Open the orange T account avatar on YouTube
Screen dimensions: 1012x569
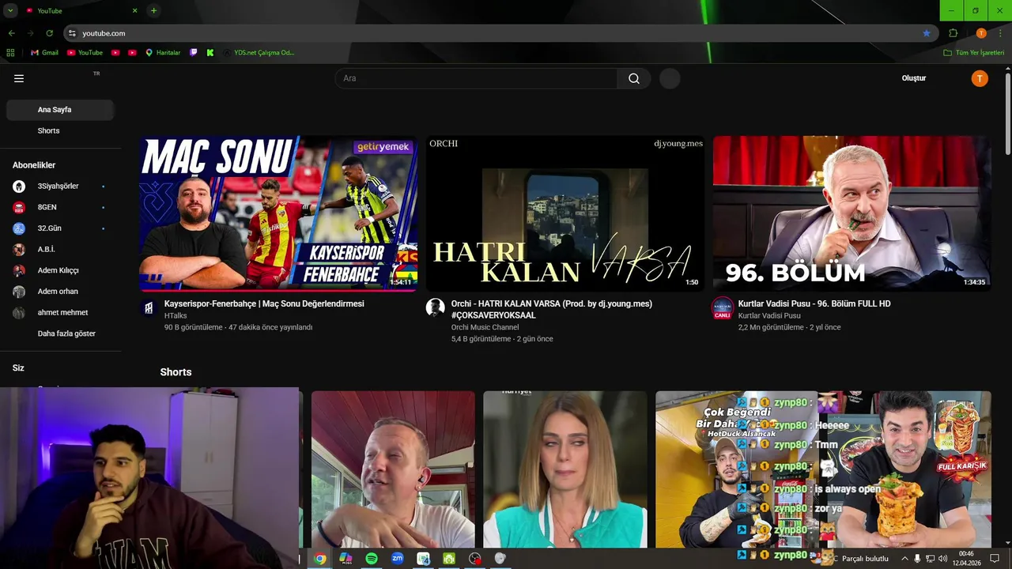point(980,78)
